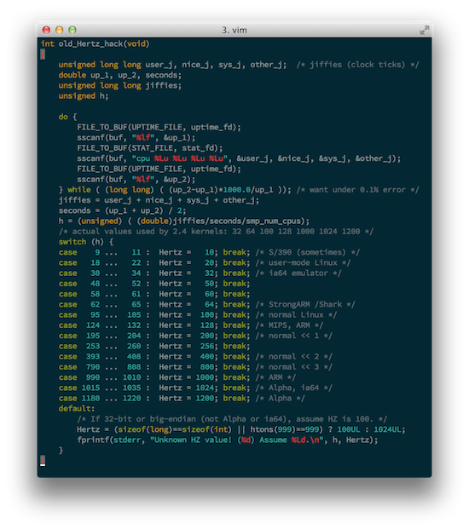
Task: Click the function name old_Hertz_hack
Action: 90,43
